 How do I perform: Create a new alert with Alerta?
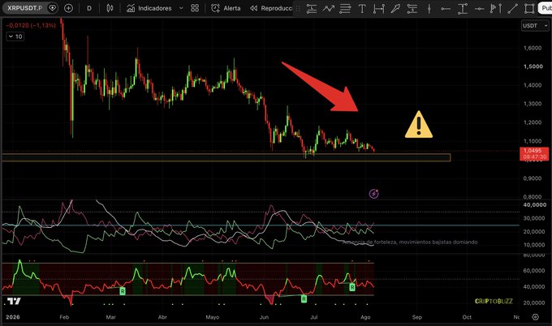pyautogui.click(x=226, y=8)
